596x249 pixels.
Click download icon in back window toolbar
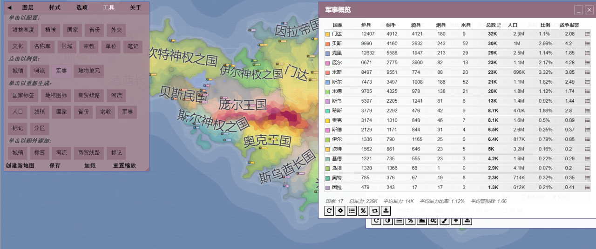[467, 221]
